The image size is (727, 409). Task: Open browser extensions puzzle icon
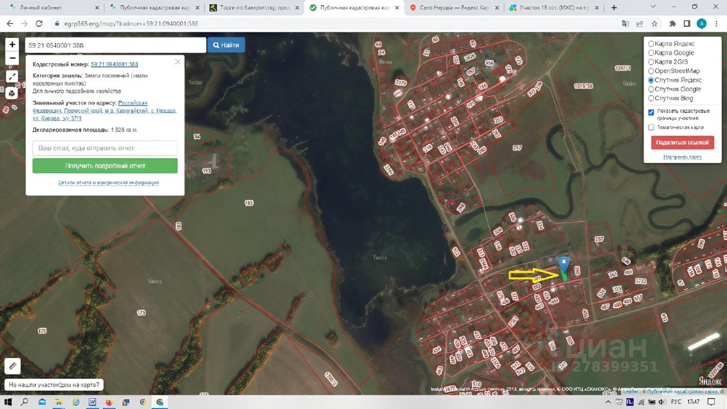click(672, 24)
